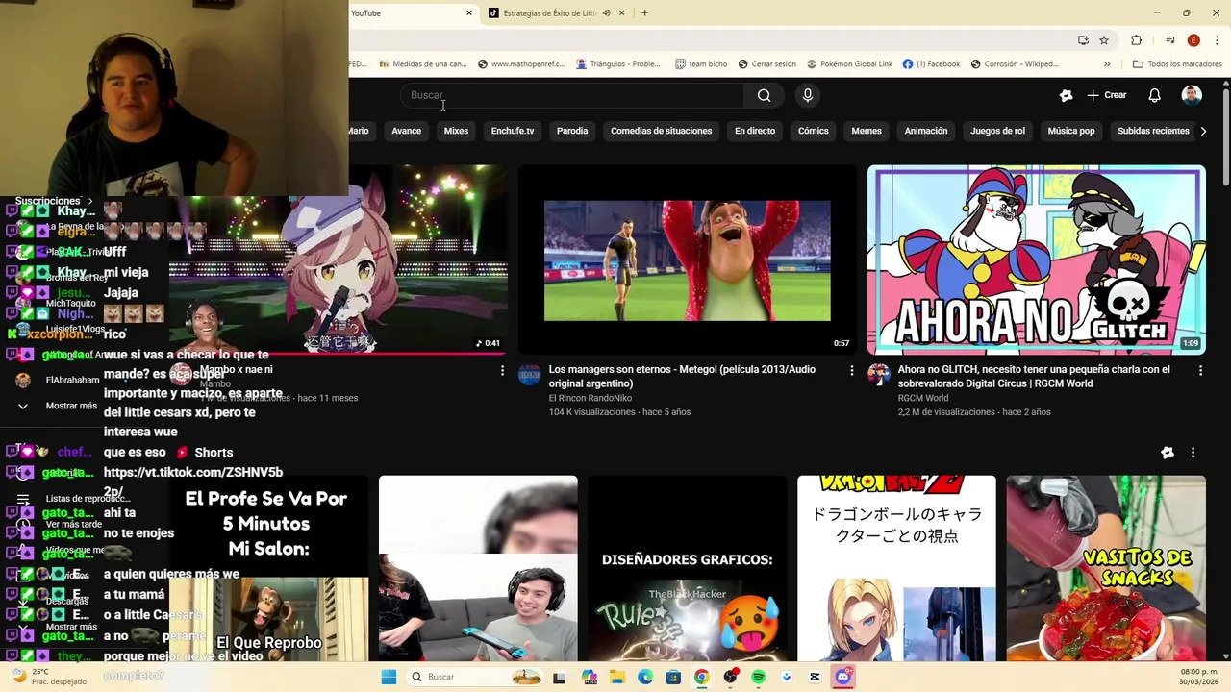Switch to the Estrategias de Éxito tab
The image size is (1231, 692).
(549, 13)
